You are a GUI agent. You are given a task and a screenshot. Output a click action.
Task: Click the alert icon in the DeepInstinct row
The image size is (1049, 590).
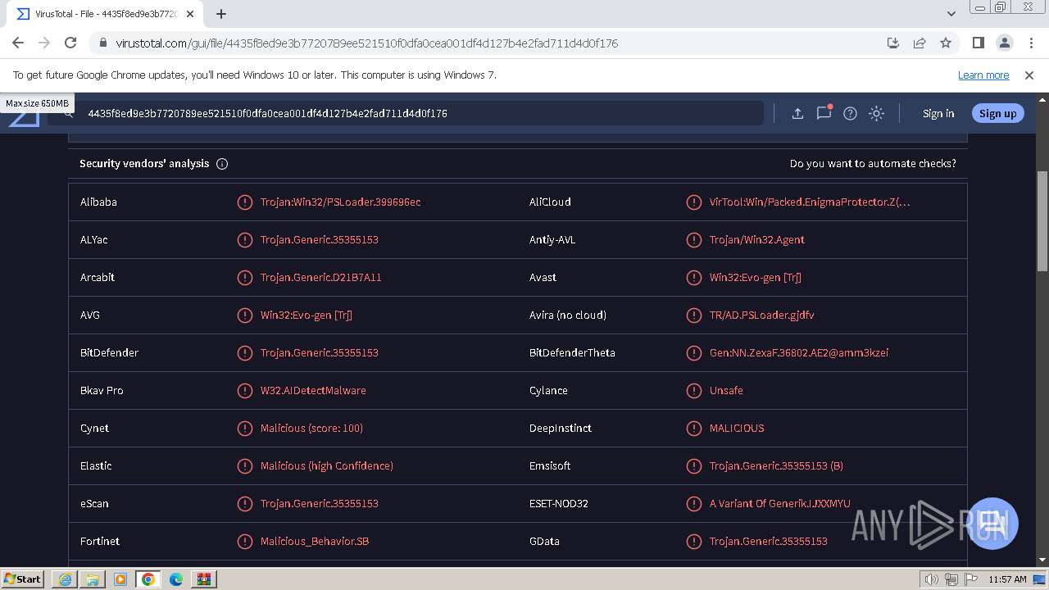pyautogui.click(x=693, y=428)
